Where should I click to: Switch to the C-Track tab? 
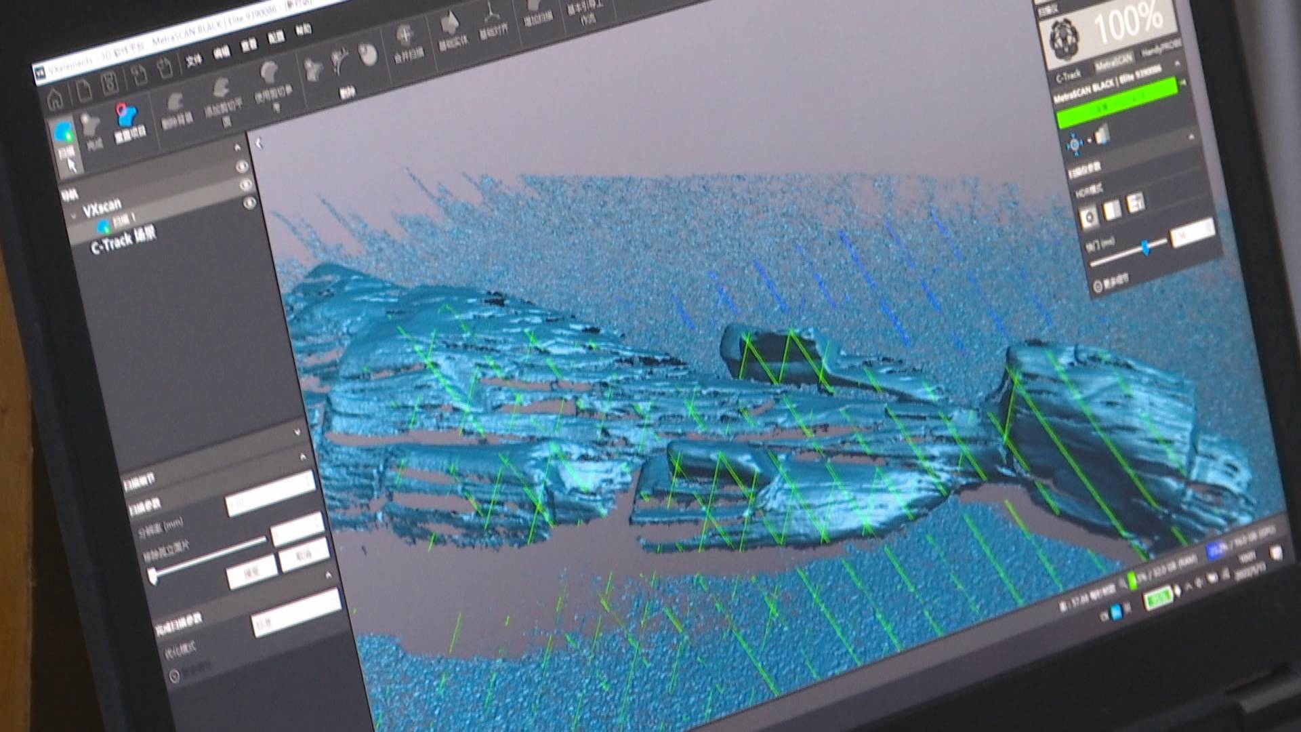pos(1068,76)
